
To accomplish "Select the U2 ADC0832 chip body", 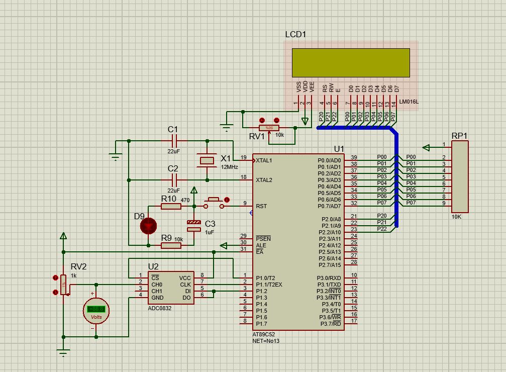I will [171, 288].
